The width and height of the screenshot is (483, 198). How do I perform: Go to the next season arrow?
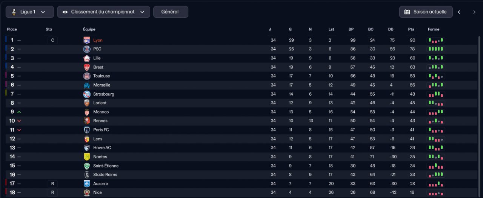(x=474, y=12)
